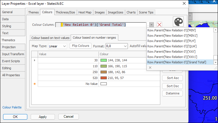Image resolution: width=218 pixels, height=123 pixels.
Task: Sort values with Sort Asc button
Action: [172, 78]
